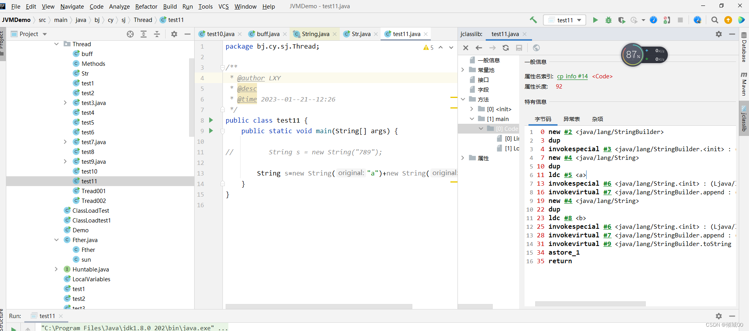Click Project tree vertical scrollbar
Screen dimensions: 749x331
[x=191, y=97]
